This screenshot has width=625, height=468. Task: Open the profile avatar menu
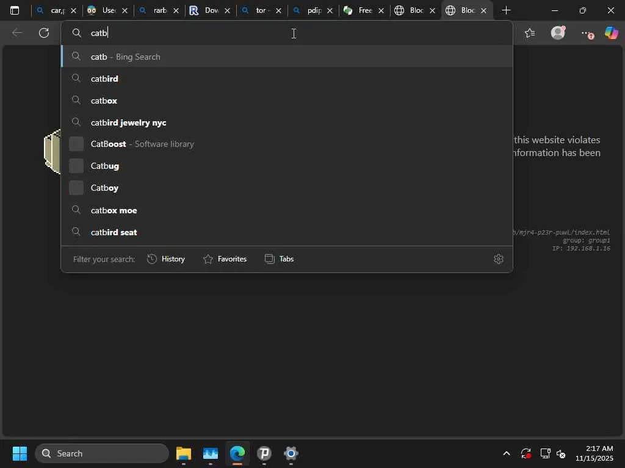click(x=558, y=33)
